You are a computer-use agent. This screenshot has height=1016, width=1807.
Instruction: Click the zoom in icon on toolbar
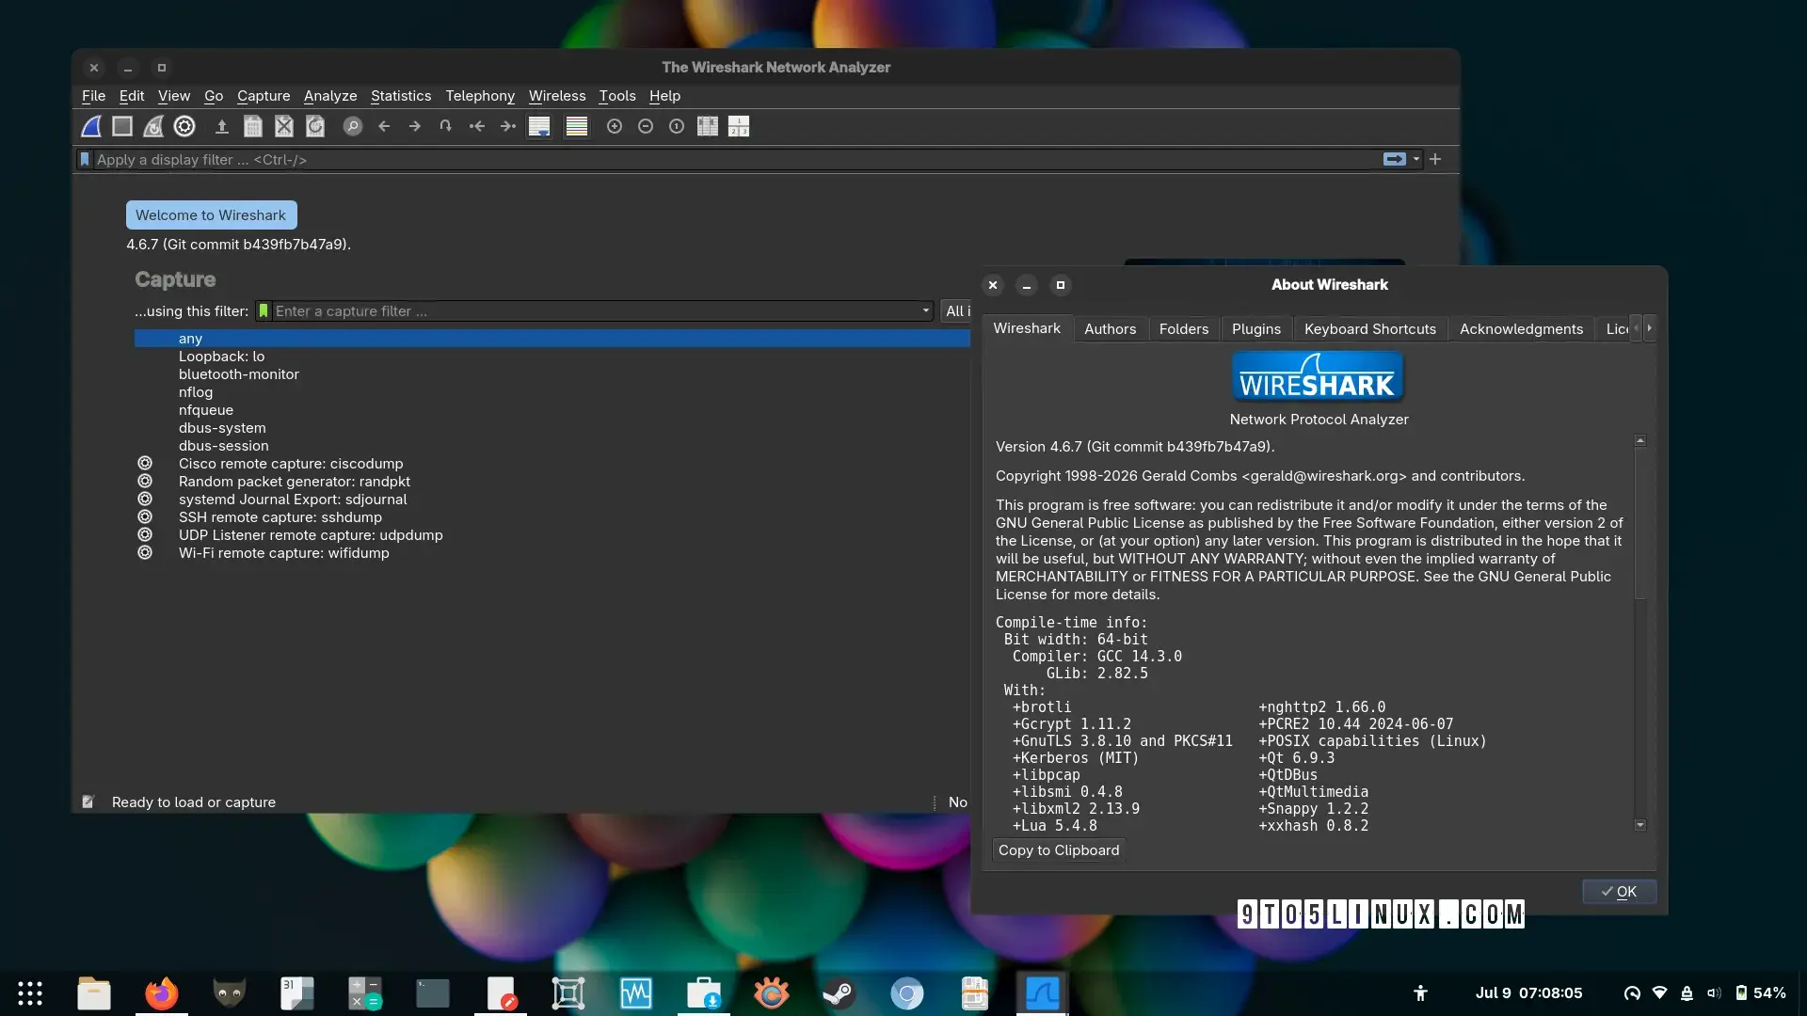[615, 126]
